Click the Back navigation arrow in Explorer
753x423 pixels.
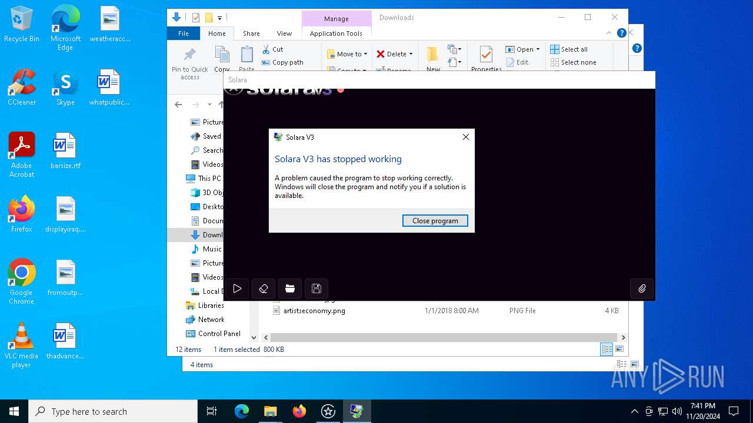(178, 105)
